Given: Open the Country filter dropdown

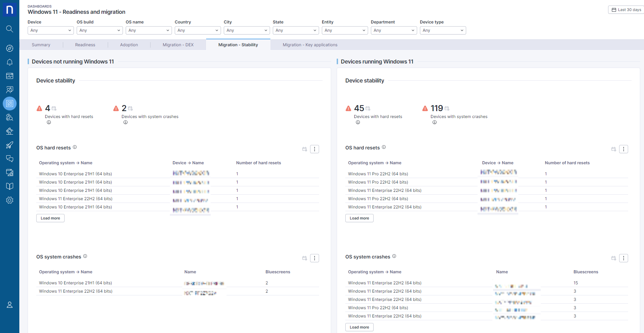Looking at the screenshot, I should (x=198, y=30).
